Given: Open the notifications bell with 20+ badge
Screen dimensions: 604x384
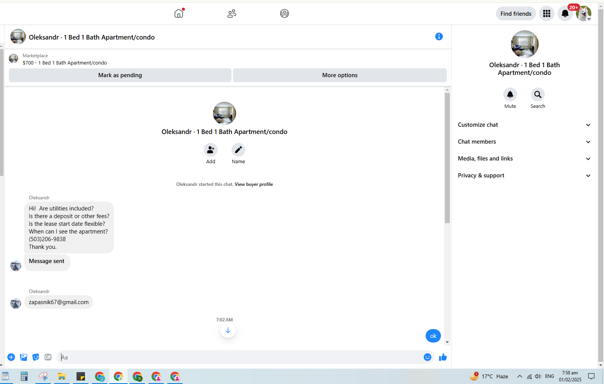Looking at the screenshot, I should coord(565,13).
